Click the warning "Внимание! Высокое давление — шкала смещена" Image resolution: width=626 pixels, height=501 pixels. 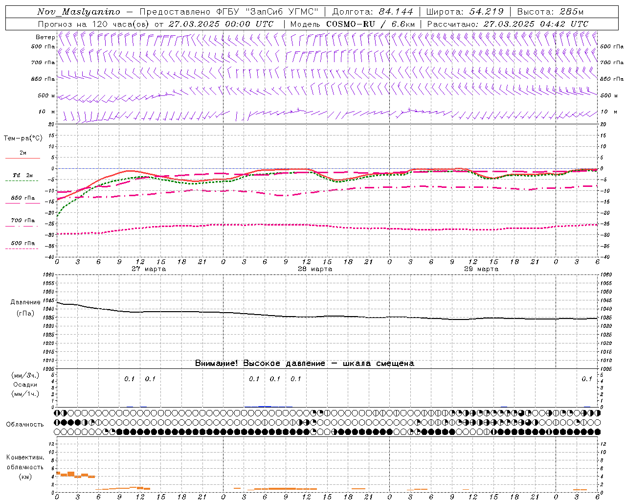(305, 363)
